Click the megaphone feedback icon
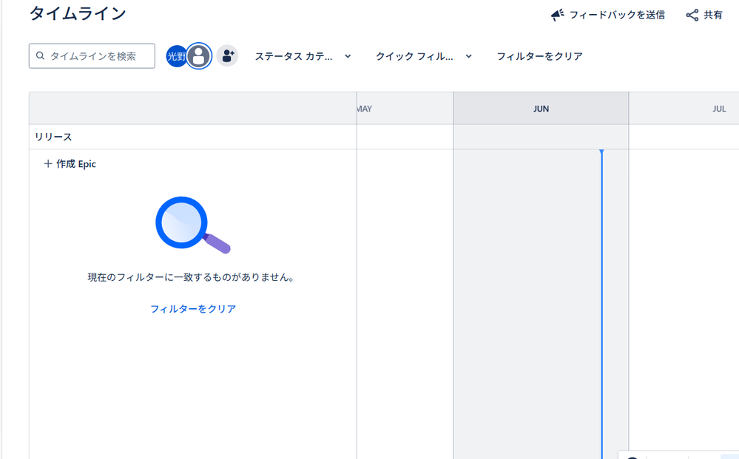Viewport: 739px width, 459px height. click(x=556, y=14)
